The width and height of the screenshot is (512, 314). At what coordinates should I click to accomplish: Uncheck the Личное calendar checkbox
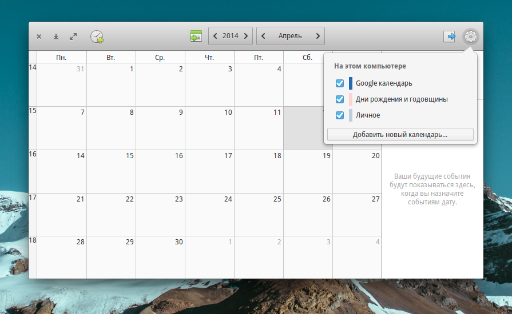pos(340,115)
